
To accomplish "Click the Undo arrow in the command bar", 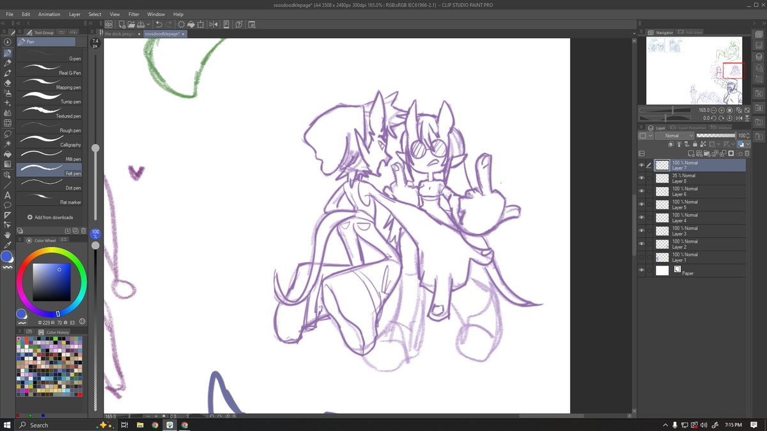I will (x=158, y=25).
